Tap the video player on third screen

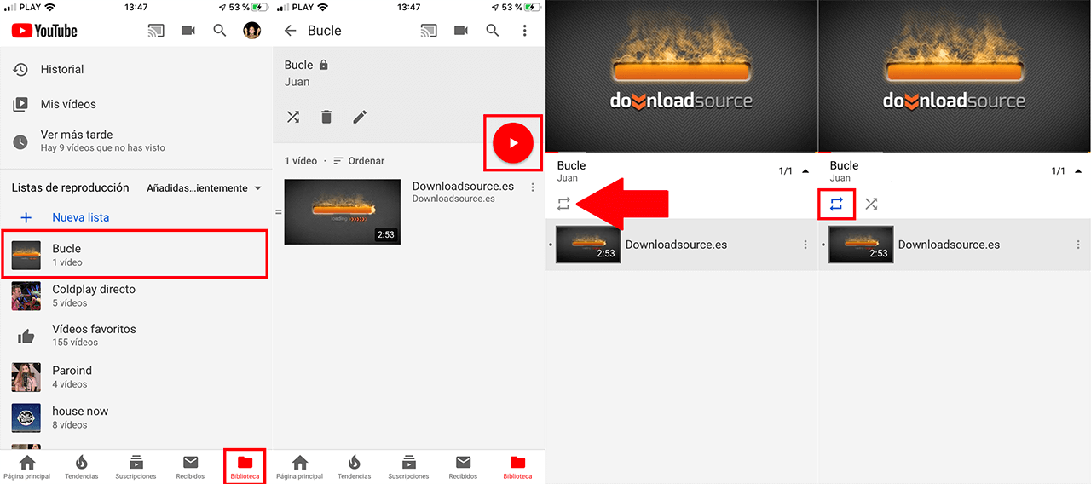682,76
